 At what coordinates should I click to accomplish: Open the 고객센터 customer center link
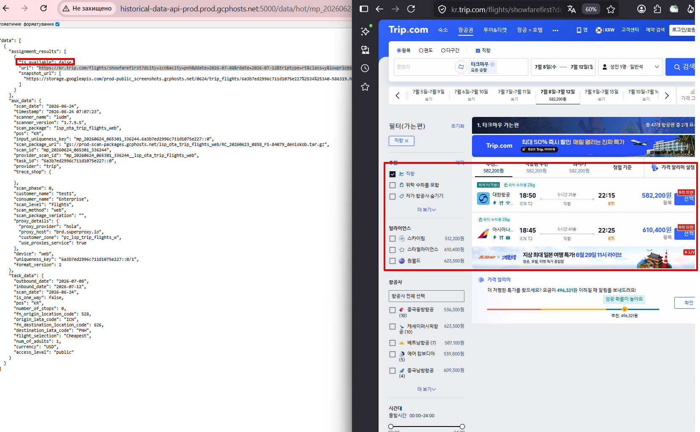click(630, 30)
